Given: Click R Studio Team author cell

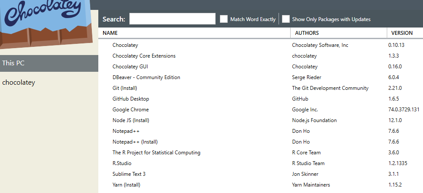Looking at the screenshot, I should (308, 163).
